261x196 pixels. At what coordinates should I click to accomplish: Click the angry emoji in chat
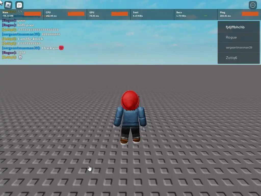pos(61,48)
